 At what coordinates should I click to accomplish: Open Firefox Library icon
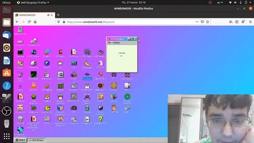231,22
